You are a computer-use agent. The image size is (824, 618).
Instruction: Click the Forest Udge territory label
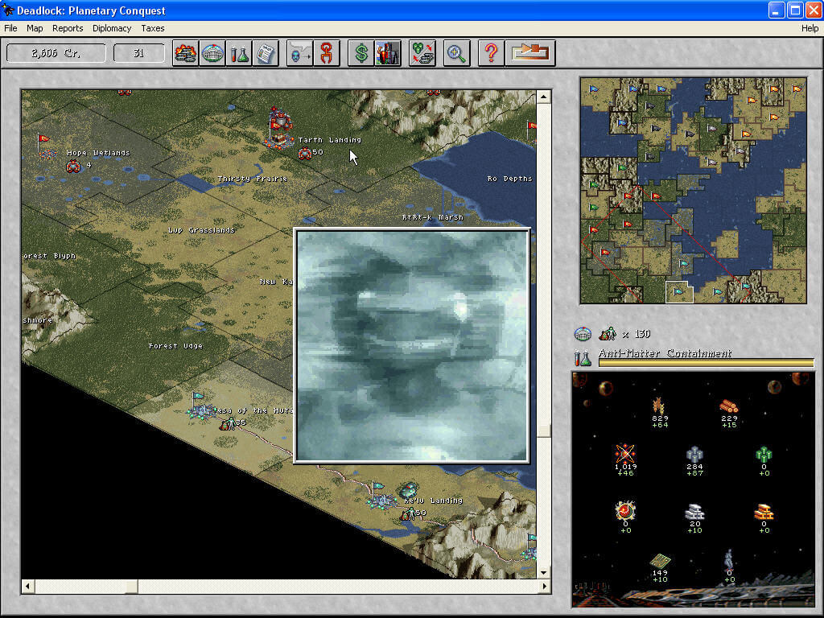tap(175, 346)
